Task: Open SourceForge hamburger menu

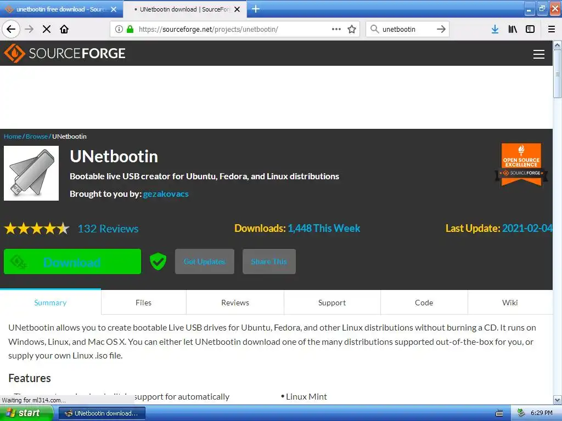Action: 539,54
